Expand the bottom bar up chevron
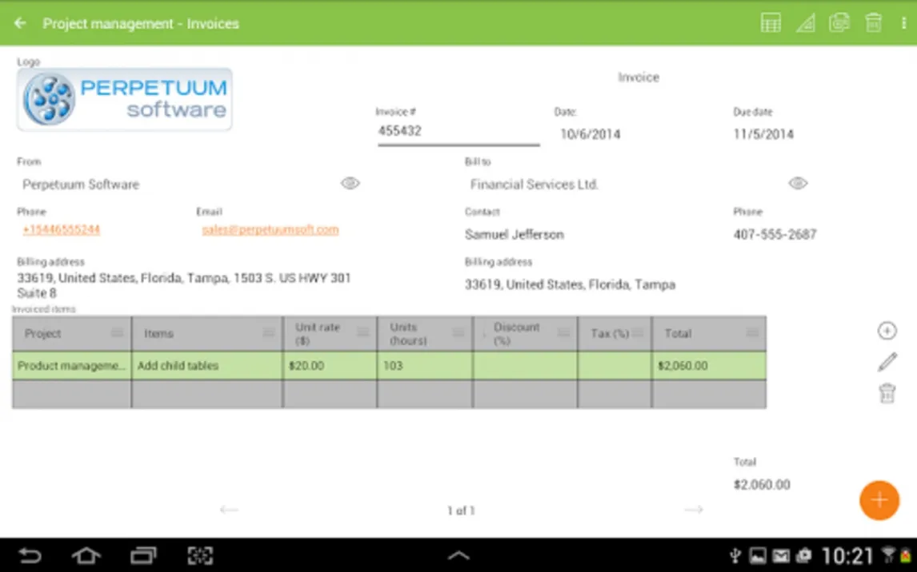The height and width of the screenshot is (572, 917). [x=458, y=556]
